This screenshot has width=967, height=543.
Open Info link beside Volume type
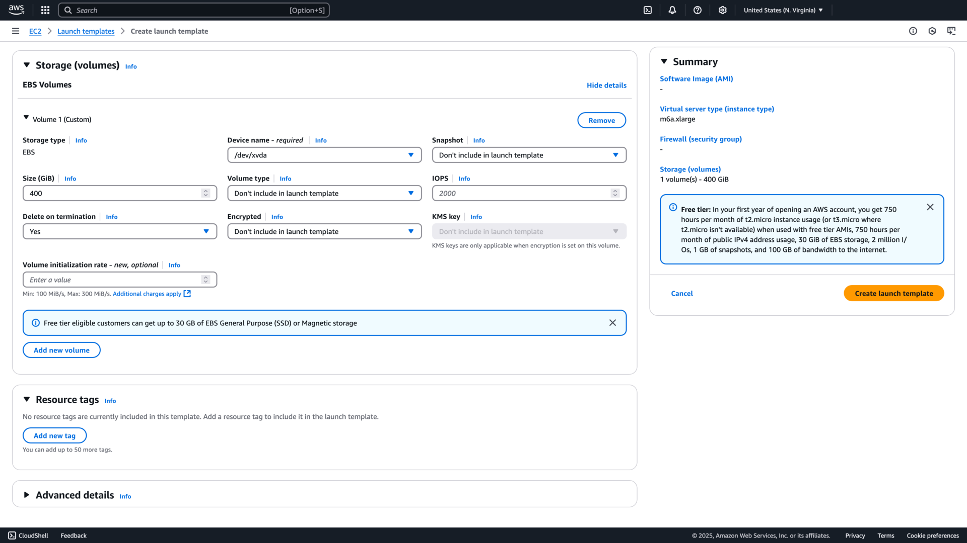tap(286, 178)
